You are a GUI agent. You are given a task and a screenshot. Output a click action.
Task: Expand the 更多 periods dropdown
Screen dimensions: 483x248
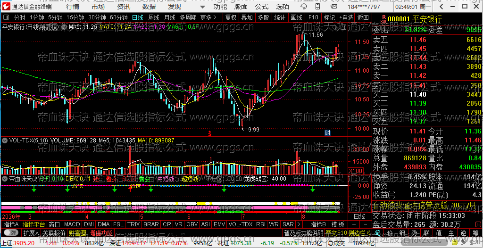click(208, 17)
